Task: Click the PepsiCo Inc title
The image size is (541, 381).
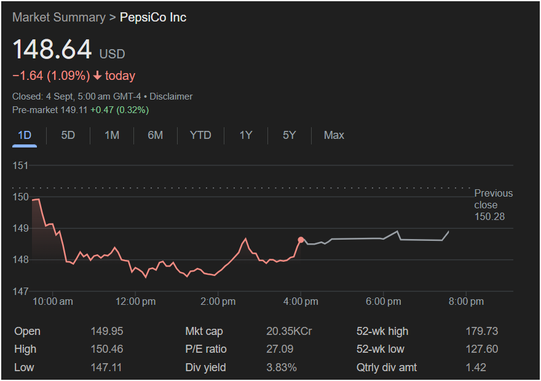Action: 153,17
